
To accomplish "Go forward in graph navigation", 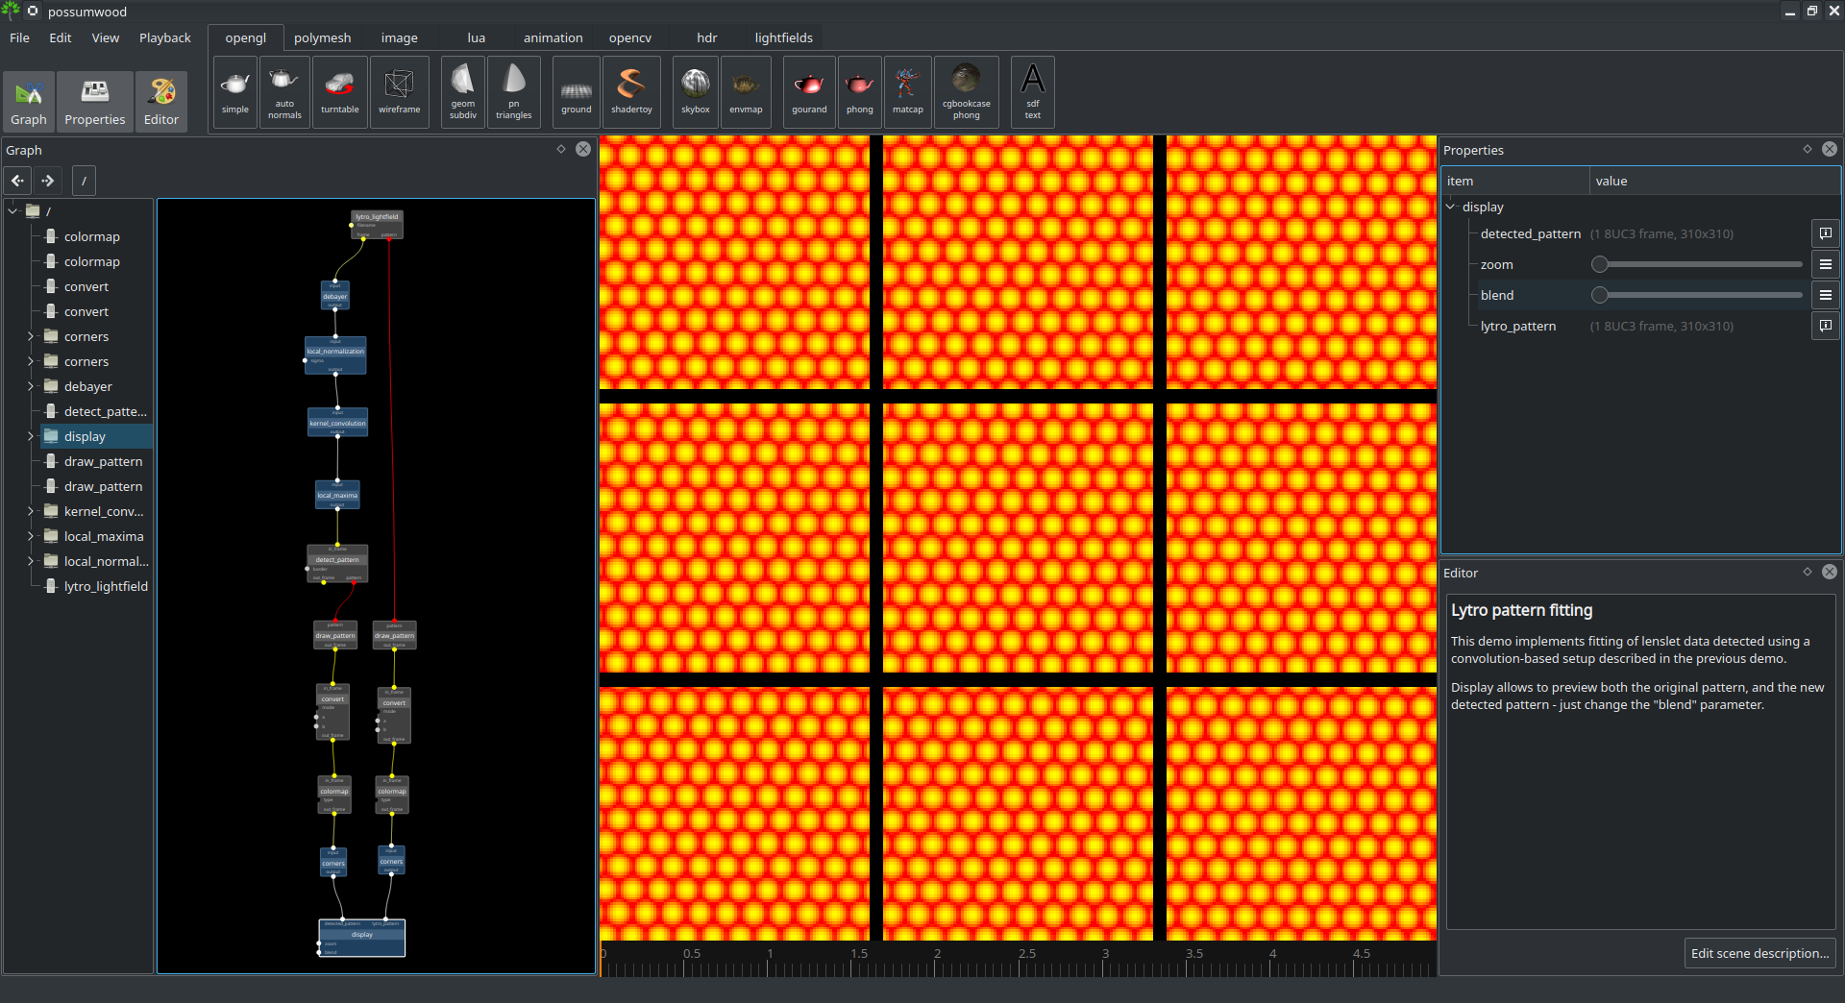I will pos(47,181).
